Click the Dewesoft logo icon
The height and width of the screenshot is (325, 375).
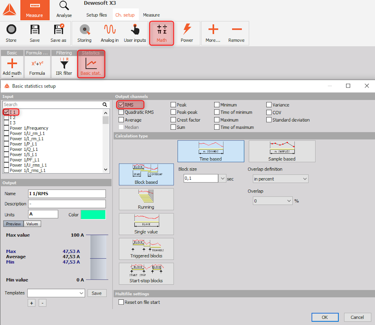click(10, 10)
